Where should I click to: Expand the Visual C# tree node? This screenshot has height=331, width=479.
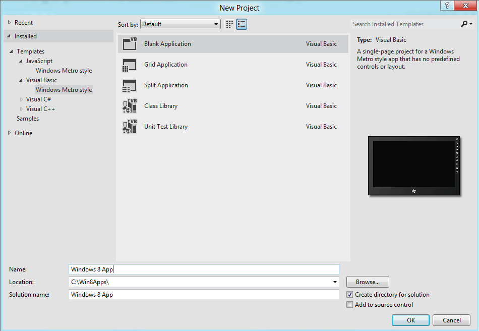coord(21,99)
